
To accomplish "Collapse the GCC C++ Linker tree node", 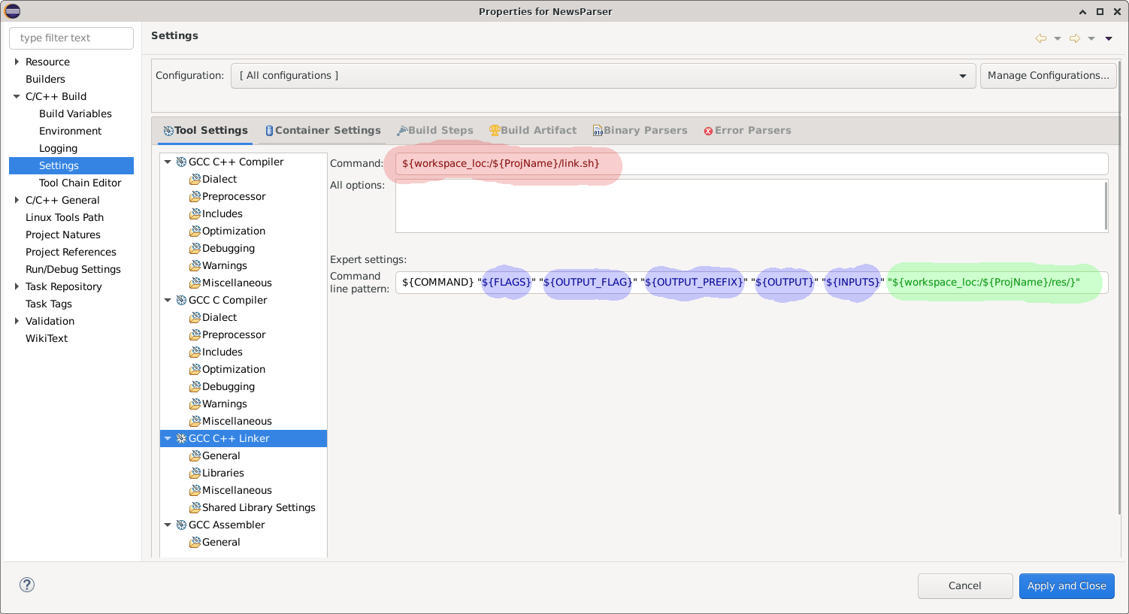I will (x=168, y=438).
